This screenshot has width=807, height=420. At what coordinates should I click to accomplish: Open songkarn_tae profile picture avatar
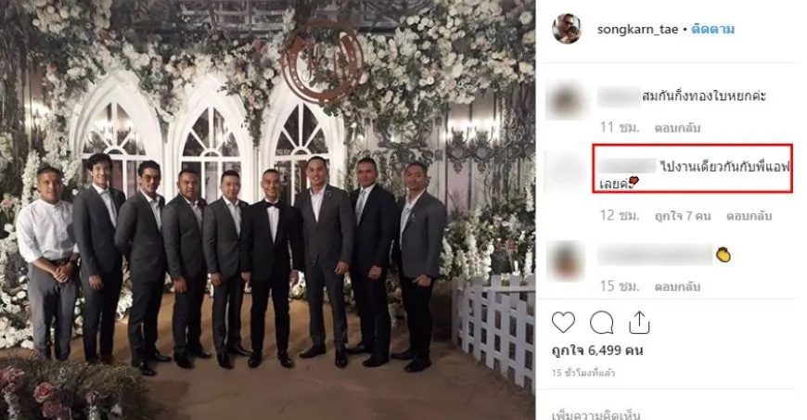(567, 30)
